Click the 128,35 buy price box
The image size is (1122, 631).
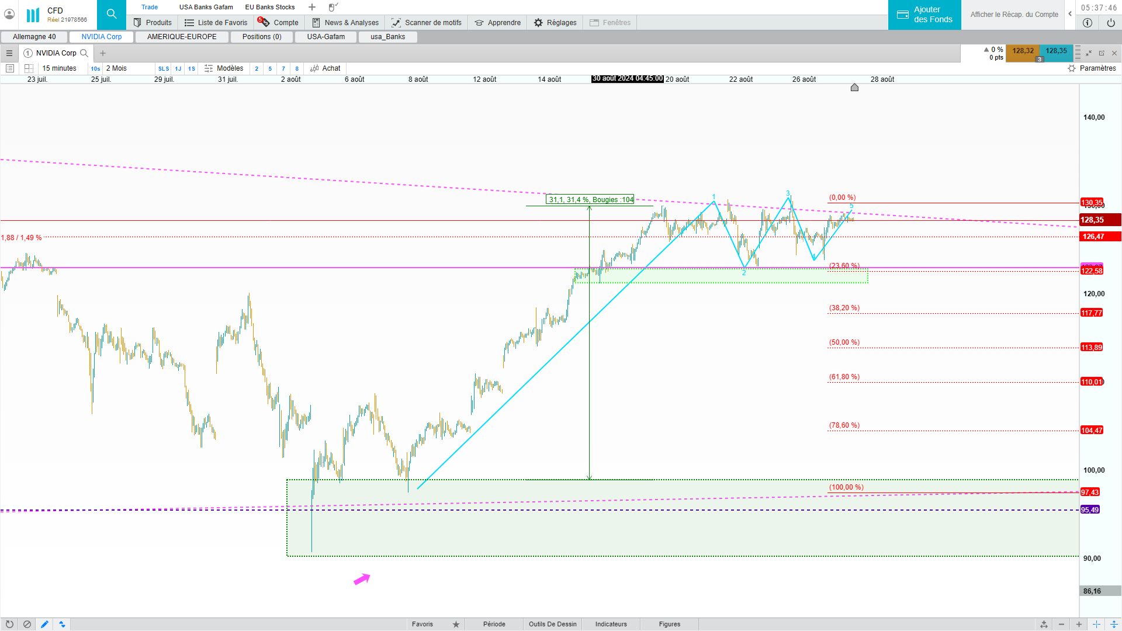(1056, 51)
